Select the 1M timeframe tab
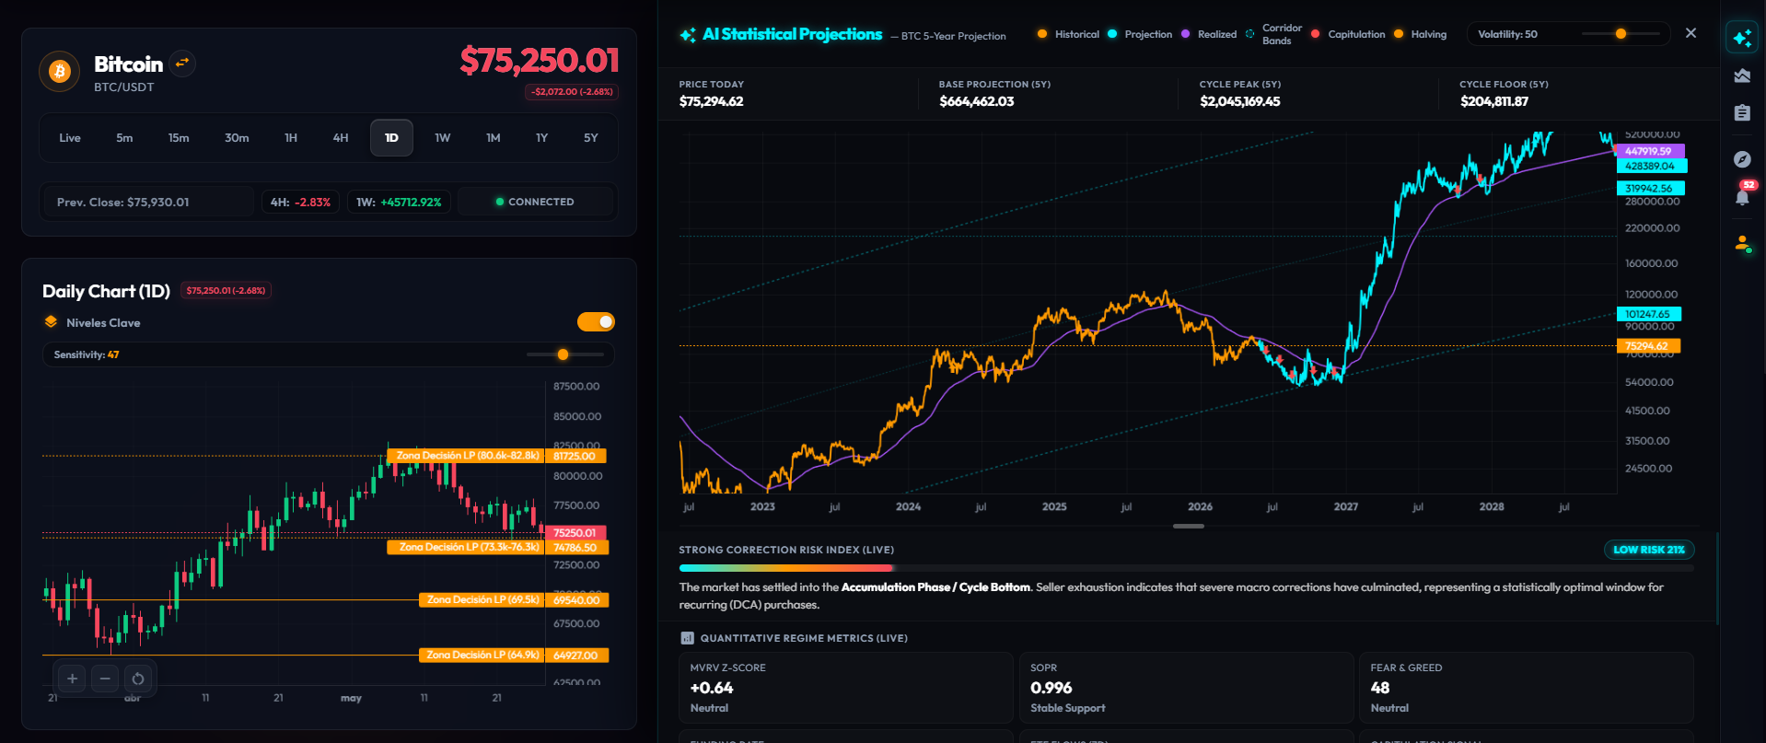Screen dimensions: 1766x743 [x=494, y=138]
